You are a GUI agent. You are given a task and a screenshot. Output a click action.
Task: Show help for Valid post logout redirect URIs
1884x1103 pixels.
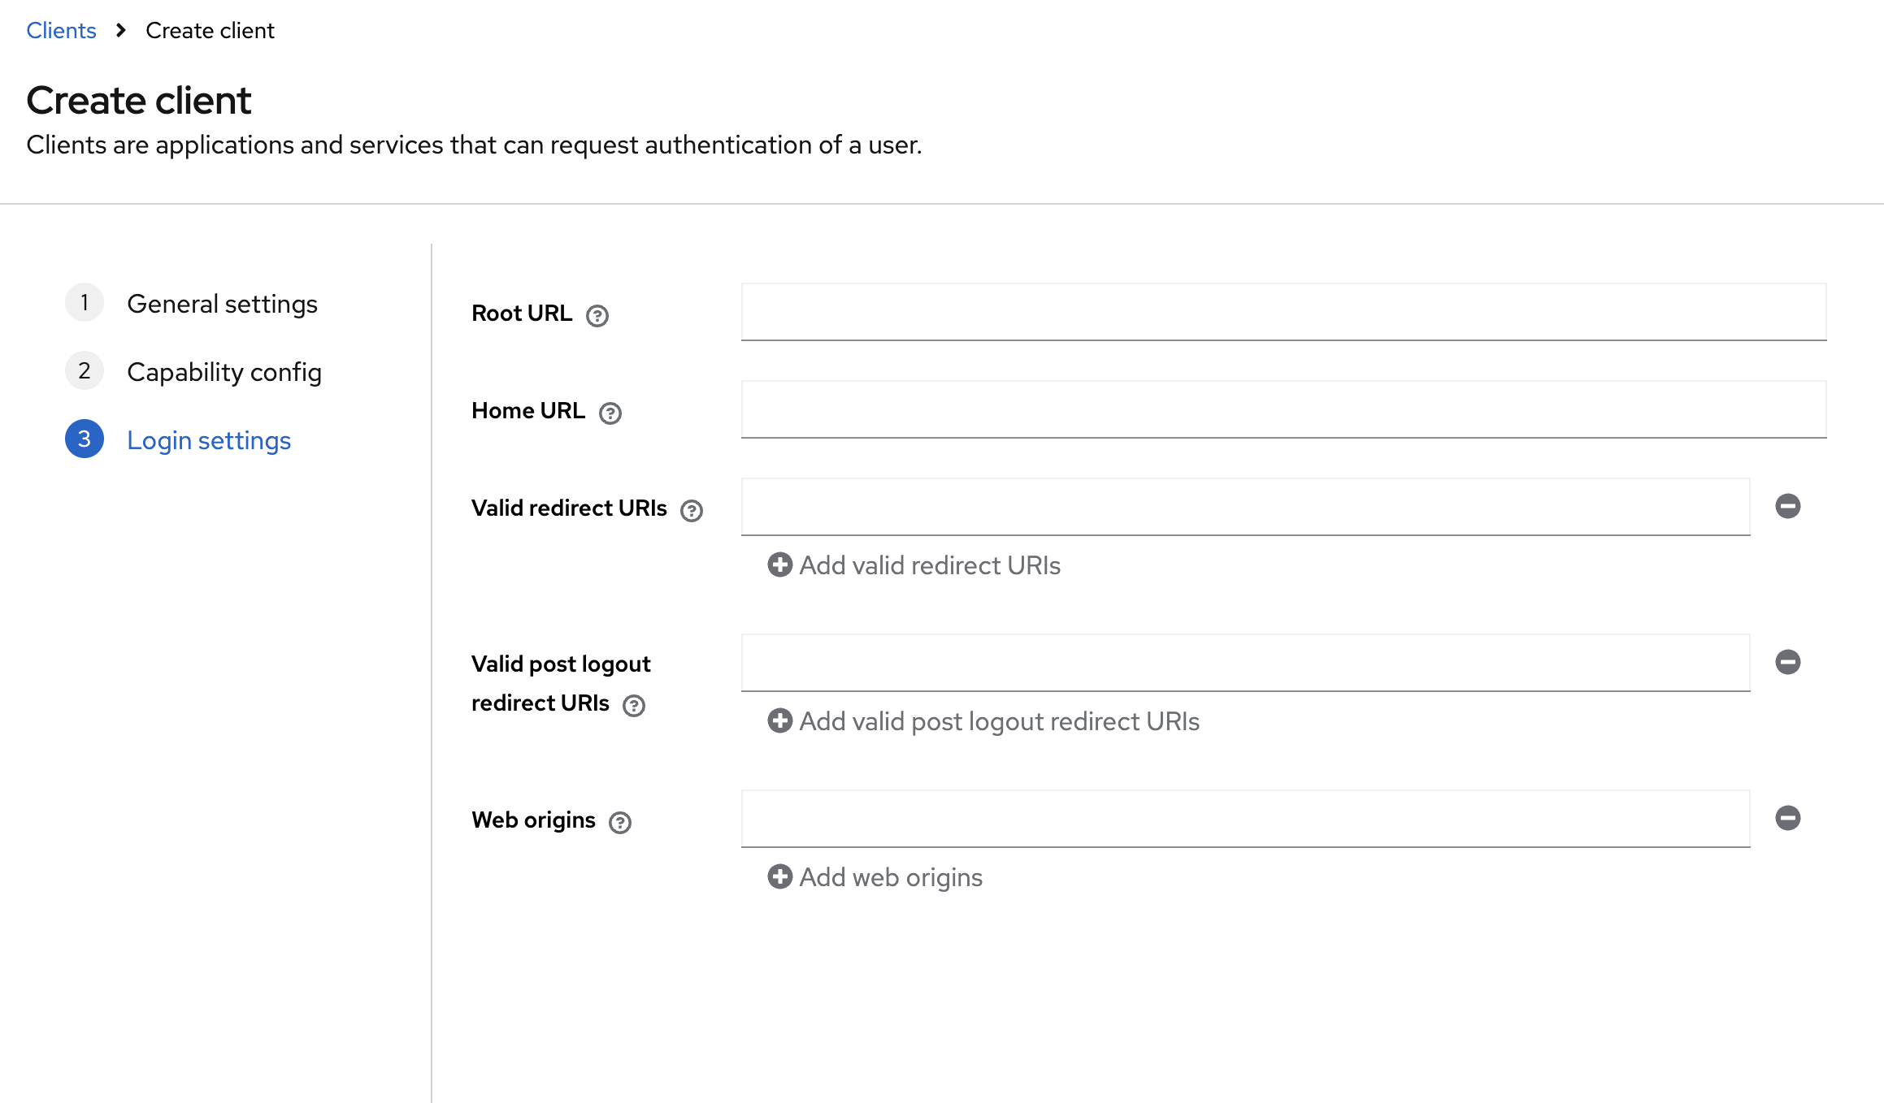[x=634, y=705]
